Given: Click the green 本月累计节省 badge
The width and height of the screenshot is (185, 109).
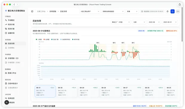Looking at the screenshot, I should pos(155,31).
